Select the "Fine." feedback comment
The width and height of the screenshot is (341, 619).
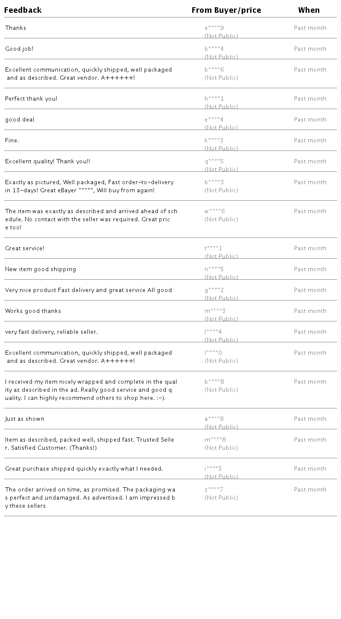12,141
